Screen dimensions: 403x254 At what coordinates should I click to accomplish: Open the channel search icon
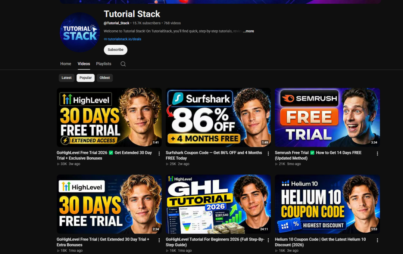123,64
